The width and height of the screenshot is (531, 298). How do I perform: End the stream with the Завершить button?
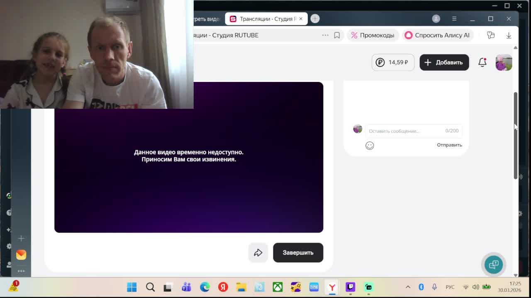(298, 252)
